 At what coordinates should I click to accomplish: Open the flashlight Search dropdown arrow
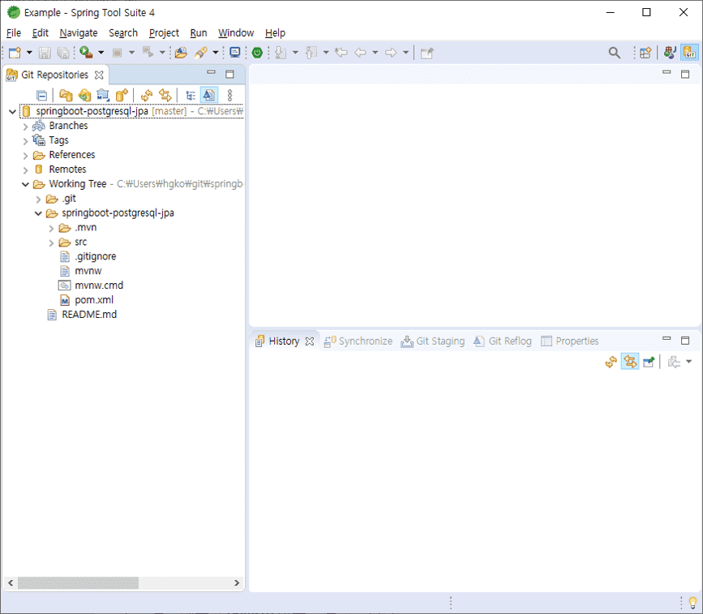coord(215,53)
